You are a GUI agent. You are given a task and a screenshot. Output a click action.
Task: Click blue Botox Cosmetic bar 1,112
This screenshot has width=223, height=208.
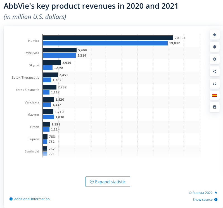pyautogui.click(x=46, y=92)
